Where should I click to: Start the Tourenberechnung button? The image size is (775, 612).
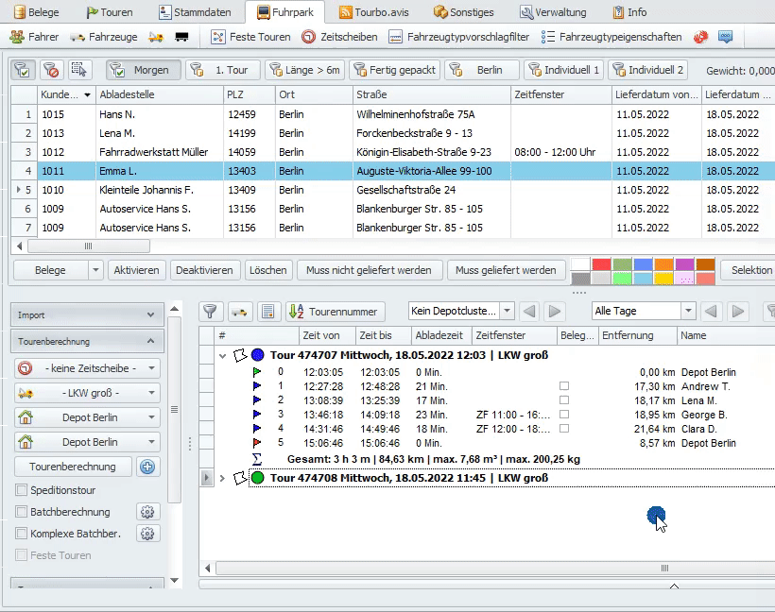73,467
